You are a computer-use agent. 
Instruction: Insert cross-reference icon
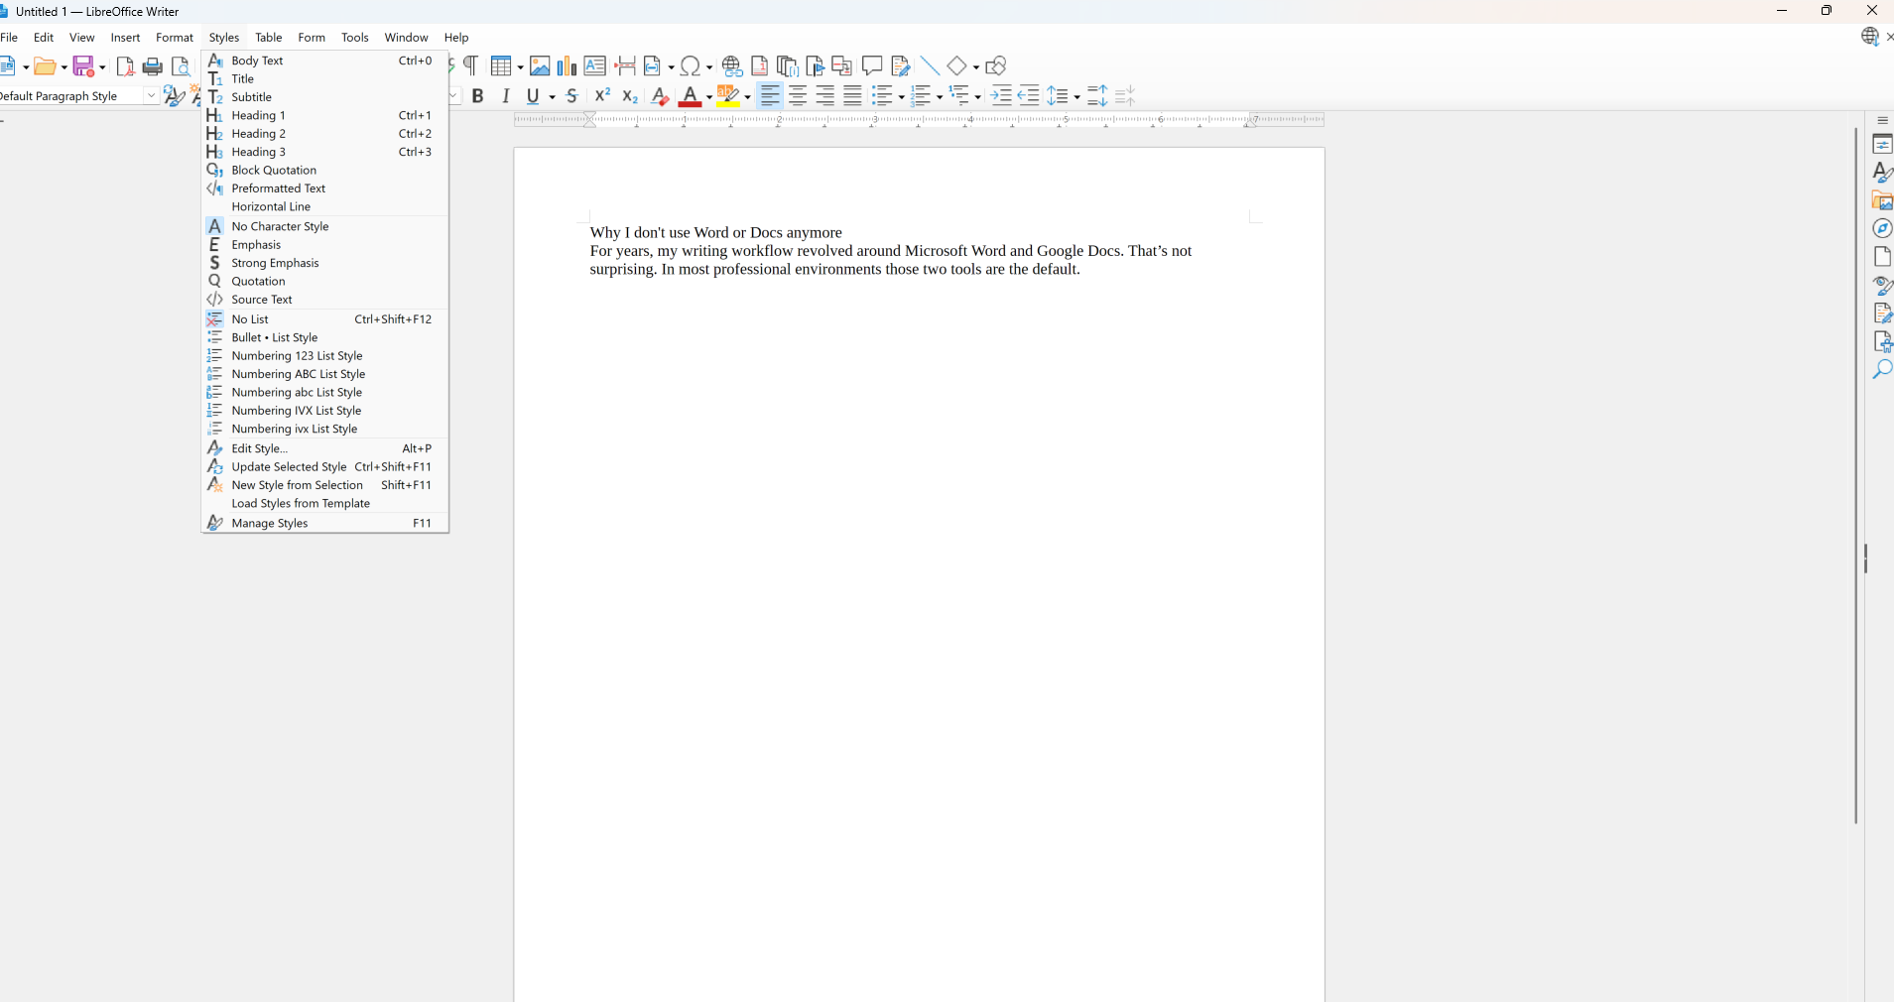tap(841, 65)
